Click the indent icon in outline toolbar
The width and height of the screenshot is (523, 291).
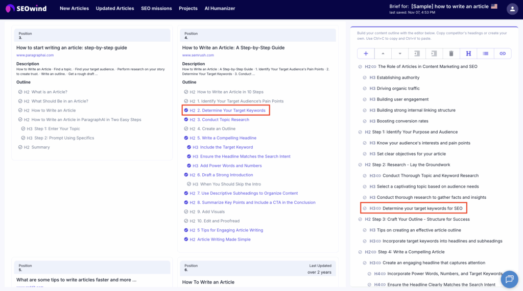click(434, 54)
